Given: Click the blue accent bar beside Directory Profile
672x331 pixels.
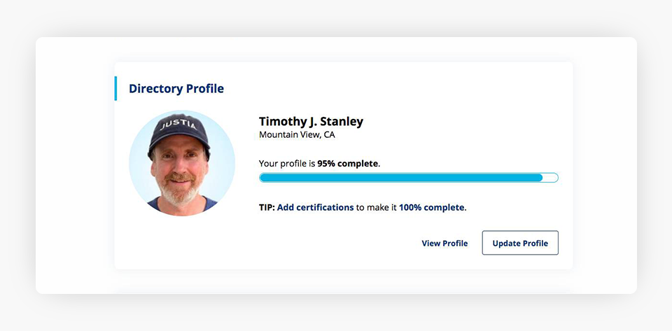Looking at the screenshot, I should (x=115, y=89).
